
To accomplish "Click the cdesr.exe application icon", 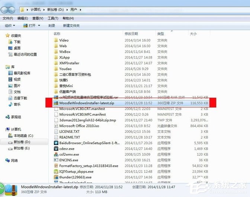I will pyautogui.click(x=56, y=149).
